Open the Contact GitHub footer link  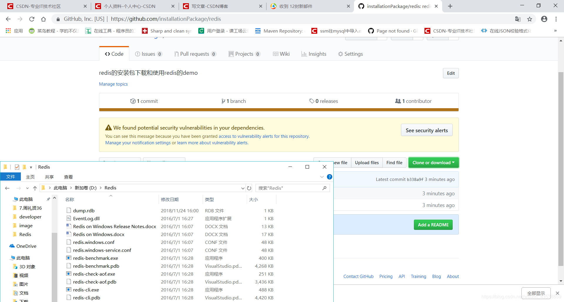[358, 276]
